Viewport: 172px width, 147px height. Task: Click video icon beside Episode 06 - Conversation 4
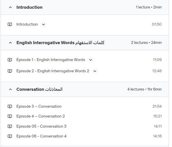tap(10, 136)
